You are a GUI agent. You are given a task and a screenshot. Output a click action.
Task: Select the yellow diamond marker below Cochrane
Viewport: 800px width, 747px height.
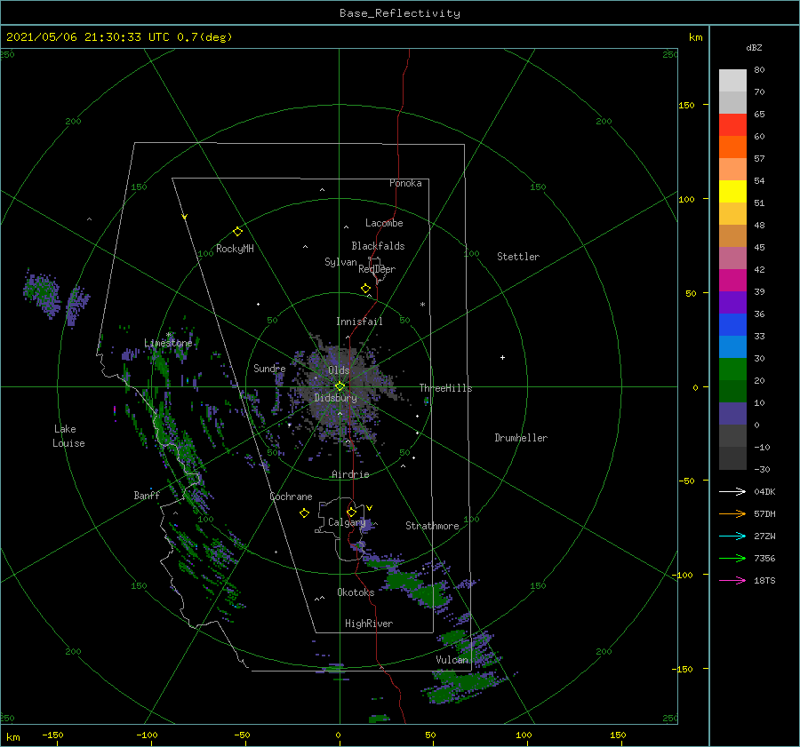pyautogui.click(x=304, y=513)
